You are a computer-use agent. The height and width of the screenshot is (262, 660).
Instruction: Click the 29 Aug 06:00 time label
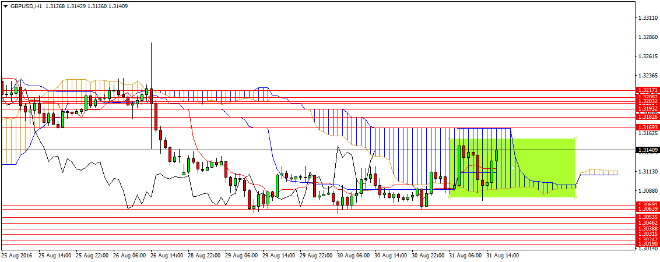pyautogui.click(x=241, y=256)
